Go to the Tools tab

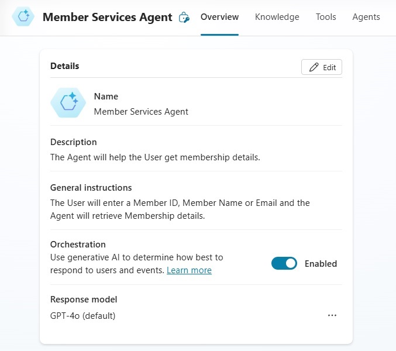coord(326,17)
